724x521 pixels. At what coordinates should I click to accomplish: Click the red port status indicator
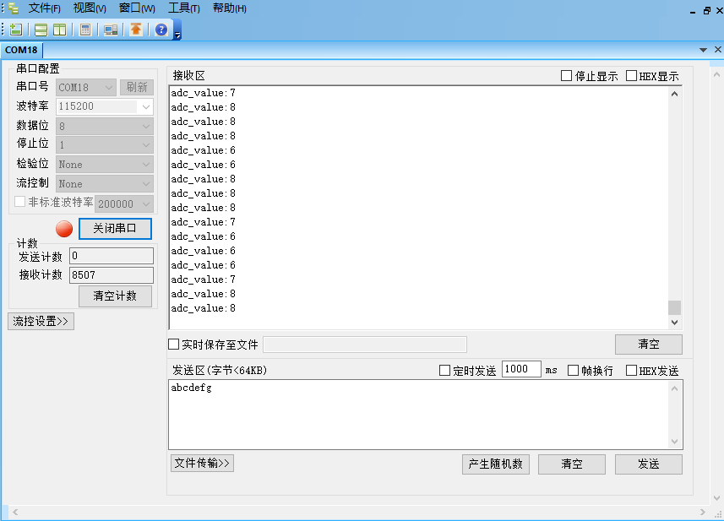(64, 229)
